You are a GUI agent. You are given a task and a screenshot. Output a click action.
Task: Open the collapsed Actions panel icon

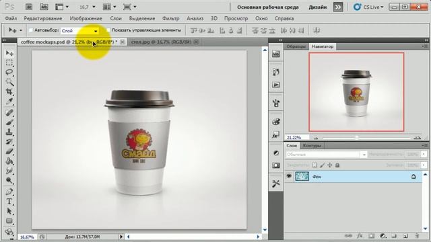pyautogui.click(x=276, y=85)
